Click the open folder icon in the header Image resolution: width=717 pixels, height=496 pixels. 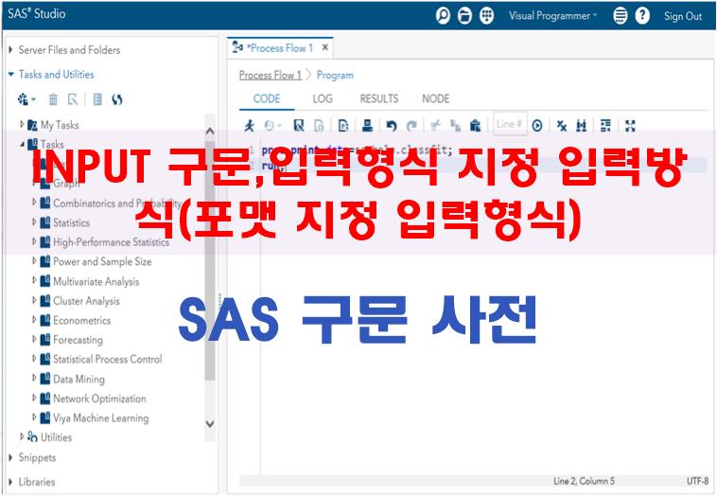(464, 16)
